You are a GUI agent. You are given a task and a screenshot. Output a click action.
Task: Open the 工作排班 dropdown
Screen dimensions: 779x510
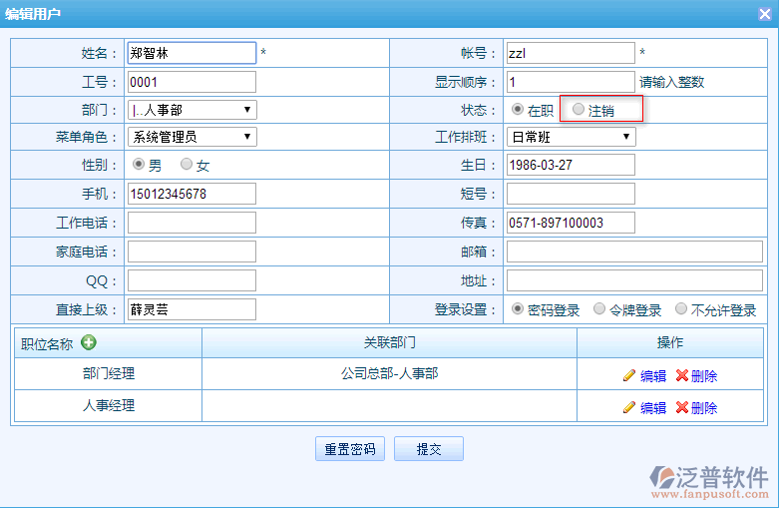tap(571, 137)
